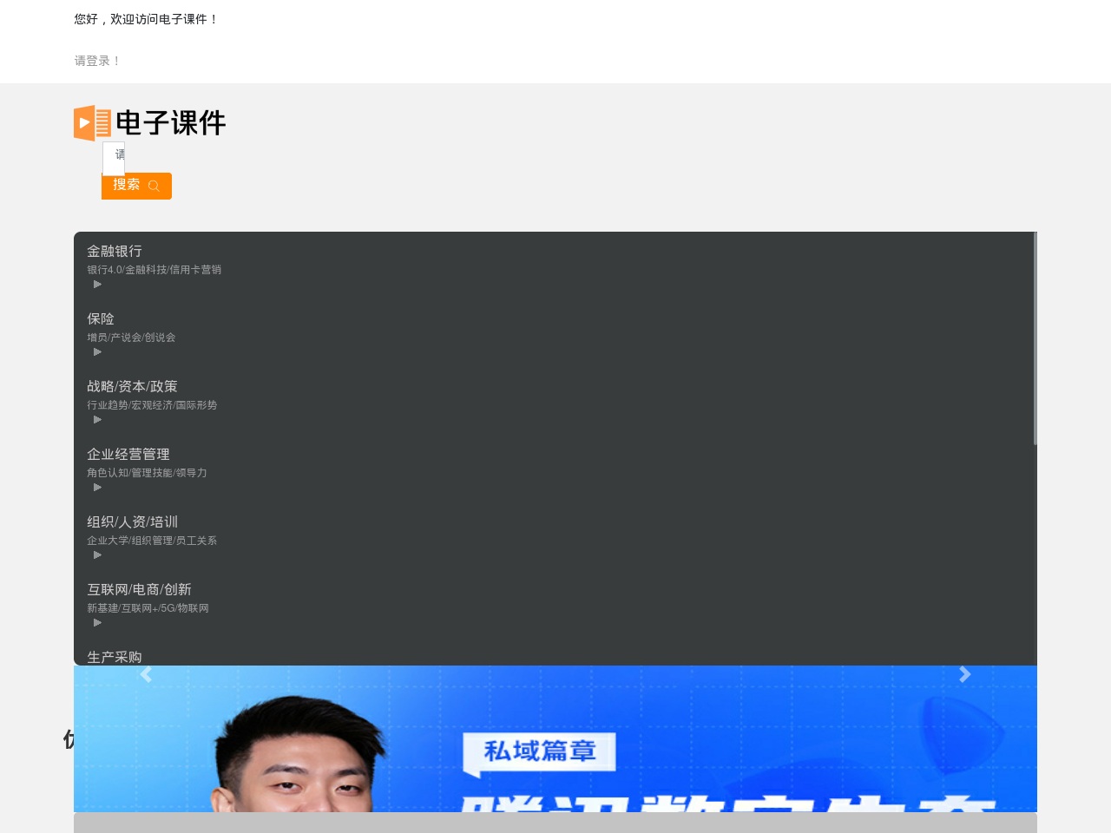Open the 金融银行 category
This screenshot has height=833, width=1111.
[115, 251]
